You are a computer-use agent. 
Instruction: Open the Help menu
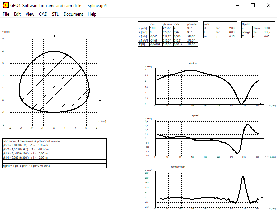pos(92,14)
